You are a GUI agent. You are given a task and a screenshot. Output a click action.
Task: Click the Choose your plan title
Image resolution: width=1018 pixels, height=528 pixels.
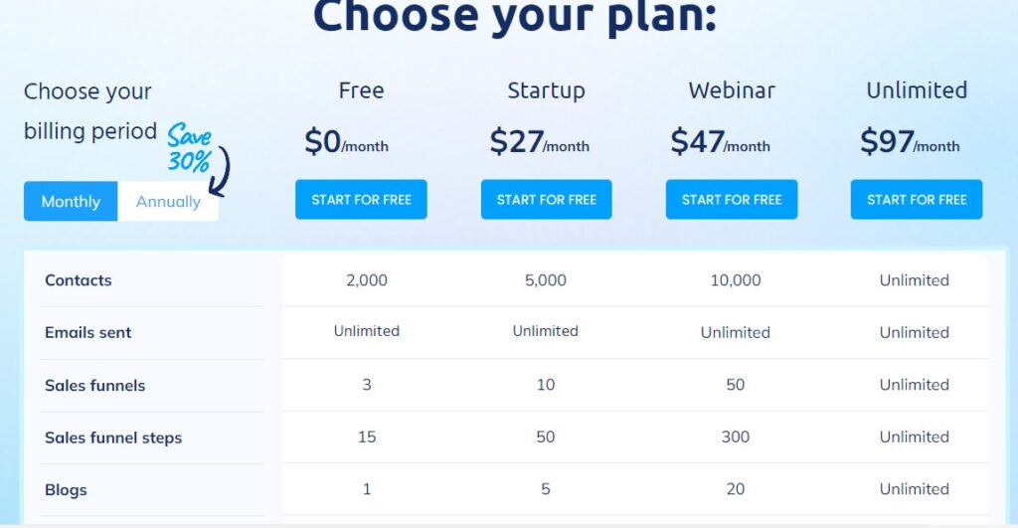tap(515, 16)
